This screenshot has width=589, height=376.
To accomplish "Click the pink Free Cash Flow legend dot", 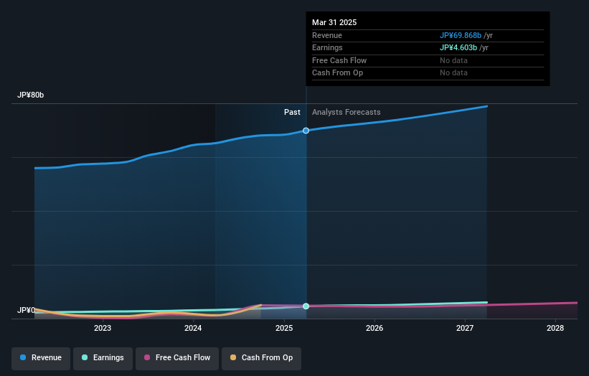I will click(147, 357).
